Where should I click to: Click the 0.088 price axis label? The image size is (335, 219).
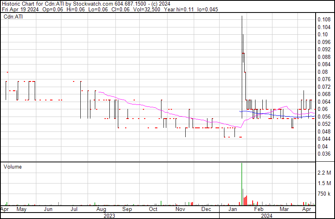point(324,57)
